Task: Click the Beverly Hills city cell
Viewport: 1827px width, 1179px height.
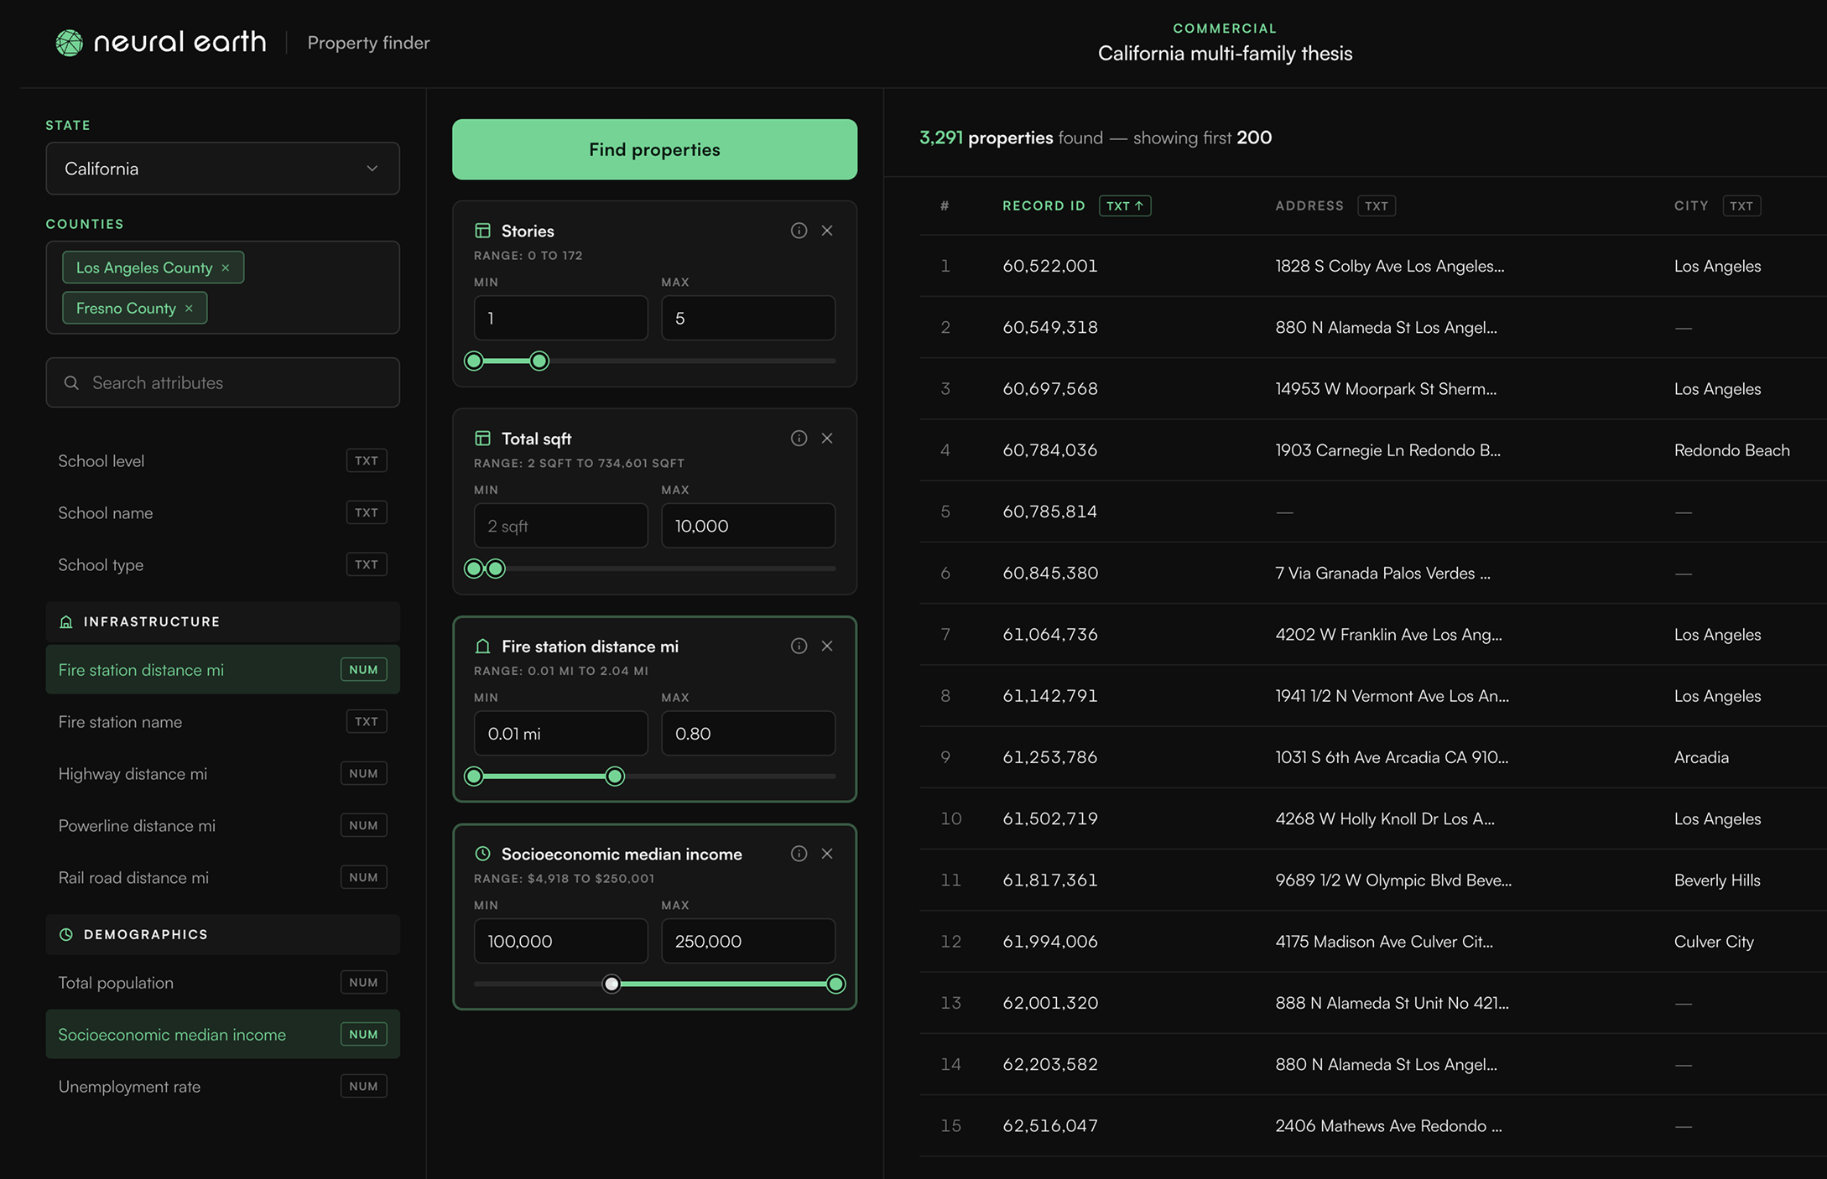Action: pyautogui.click(x=1717, y=880)
